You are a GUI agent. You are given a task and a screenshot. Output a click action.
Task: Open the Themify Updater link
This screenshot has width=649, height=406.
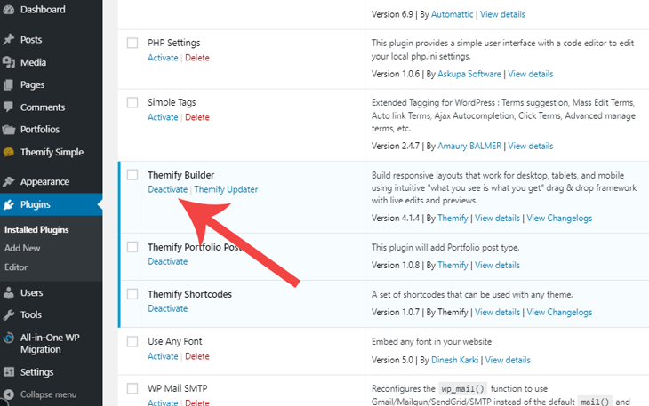[x=226, y=189]
